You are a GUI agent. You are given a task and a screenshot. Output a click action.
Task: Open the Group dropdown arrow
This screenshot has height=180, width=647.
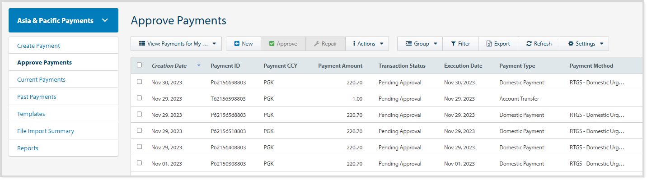(x=436, y=44)
